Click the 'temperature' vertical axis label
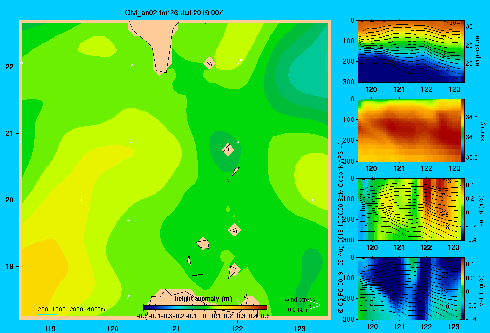This screenshot has height=333, width=490. tap(477, 51)
